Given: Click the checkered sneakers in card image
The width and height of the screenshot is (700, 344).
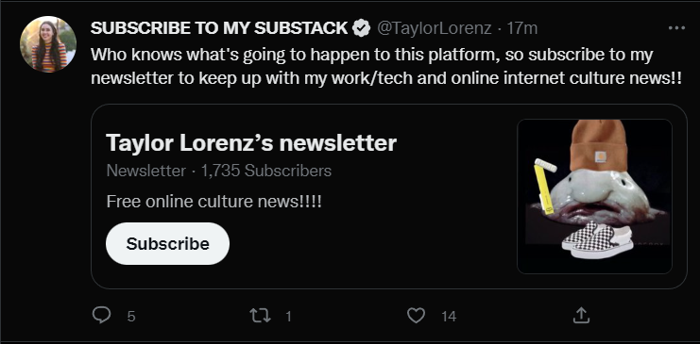Looking at the screenshot, I should [597, 240].
